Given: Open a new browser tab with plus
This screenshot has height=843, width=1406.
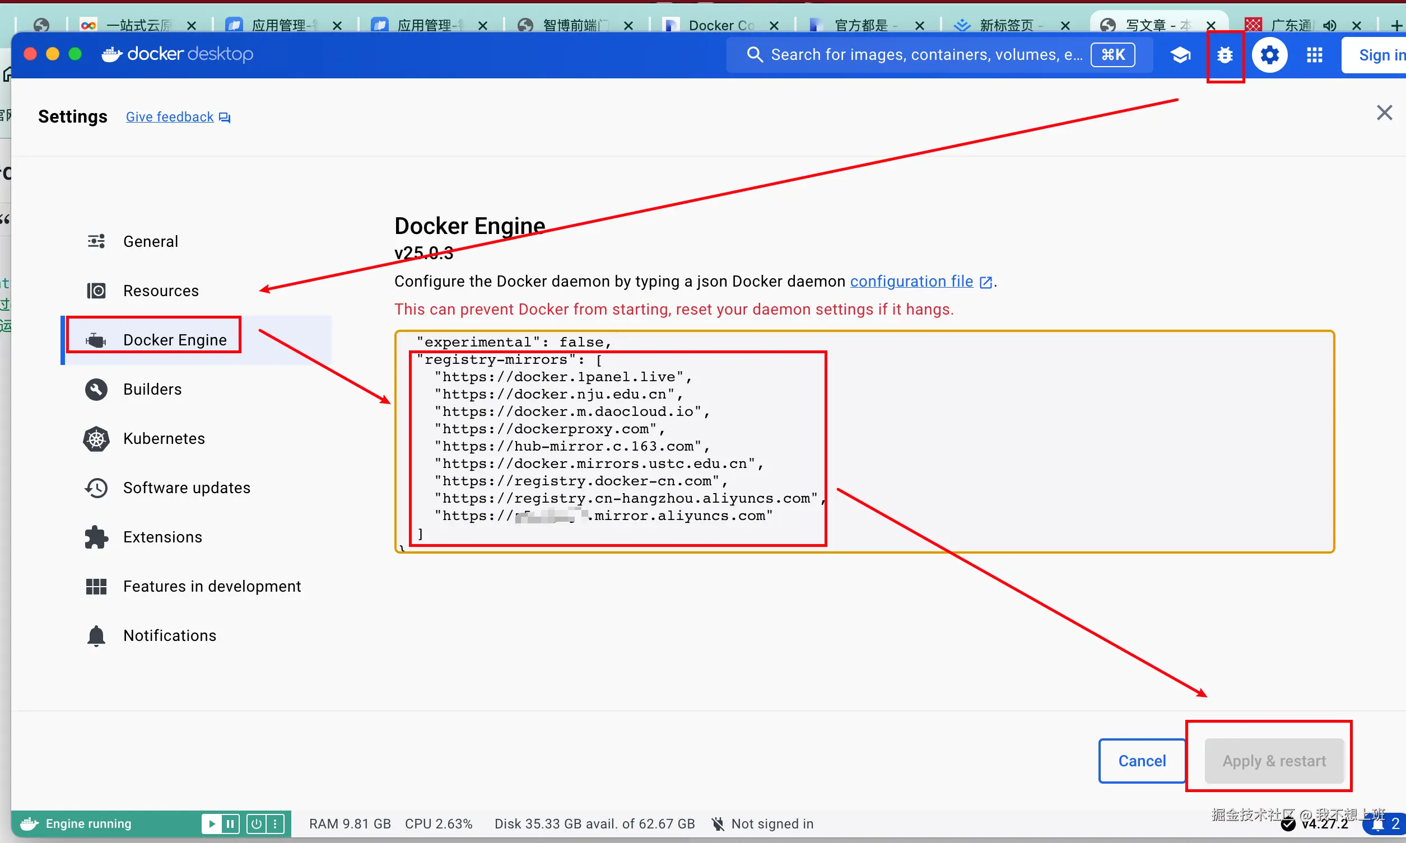Looking at the screenshot, I should [1396, 26].
